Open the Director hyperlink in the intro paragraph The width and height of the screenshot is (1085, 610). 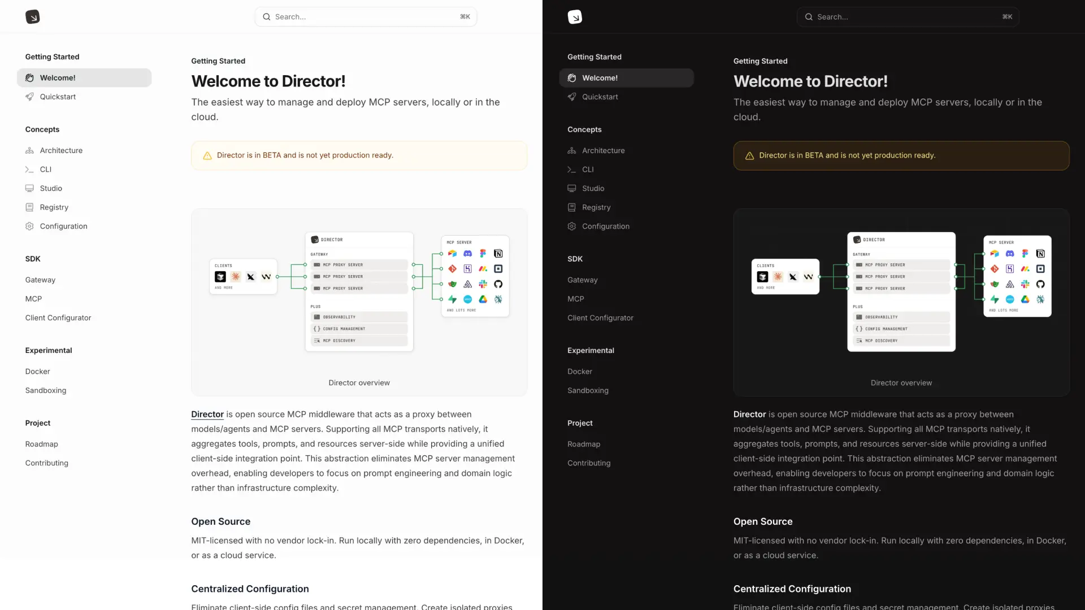coord(207,414)
